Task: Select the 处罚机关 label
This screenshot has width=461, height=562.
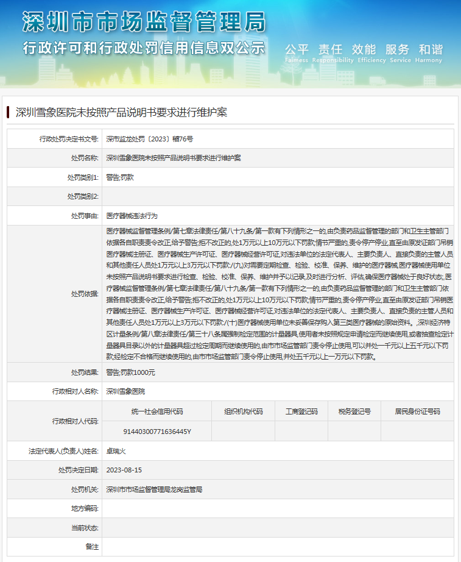Action: [x=85, y=489]
